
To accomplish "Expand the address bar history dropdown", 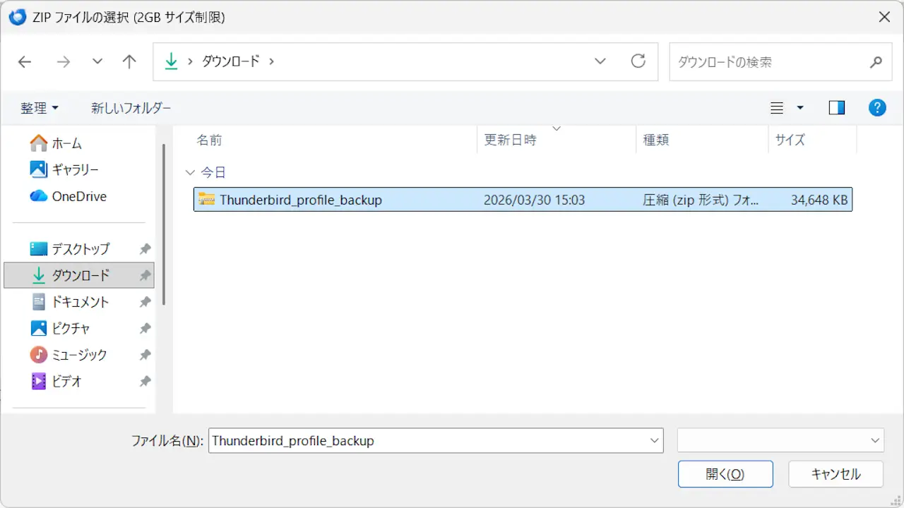I will coord(600,62).
